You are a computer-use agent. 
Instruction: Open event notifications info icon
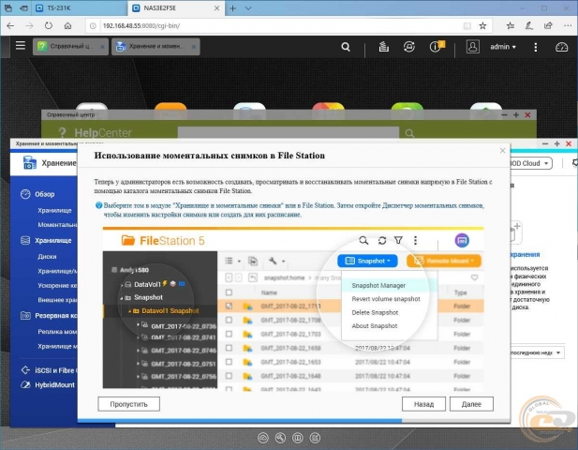[x=437, y=47]
